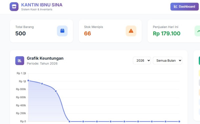
Task: Click the Rp 179.100 sales amount
Action: coord(166,33)
